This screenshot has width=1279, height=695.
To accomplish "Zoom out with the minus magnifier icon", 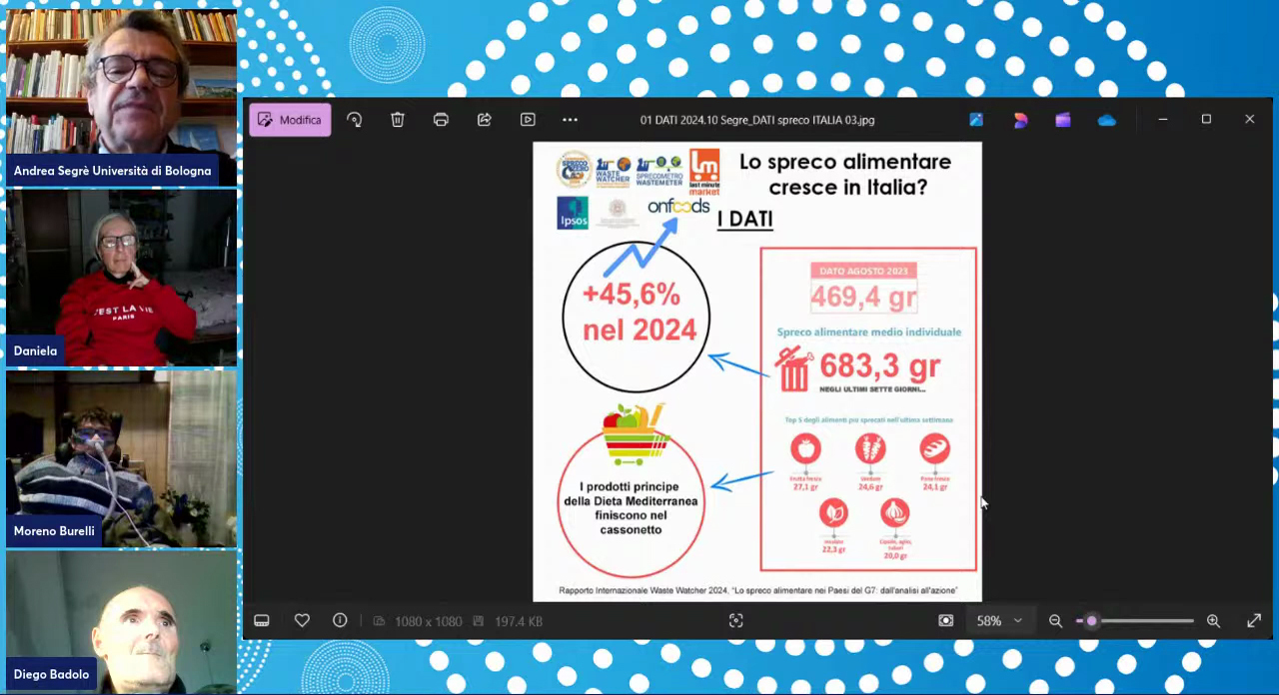I will [1055, 621].
